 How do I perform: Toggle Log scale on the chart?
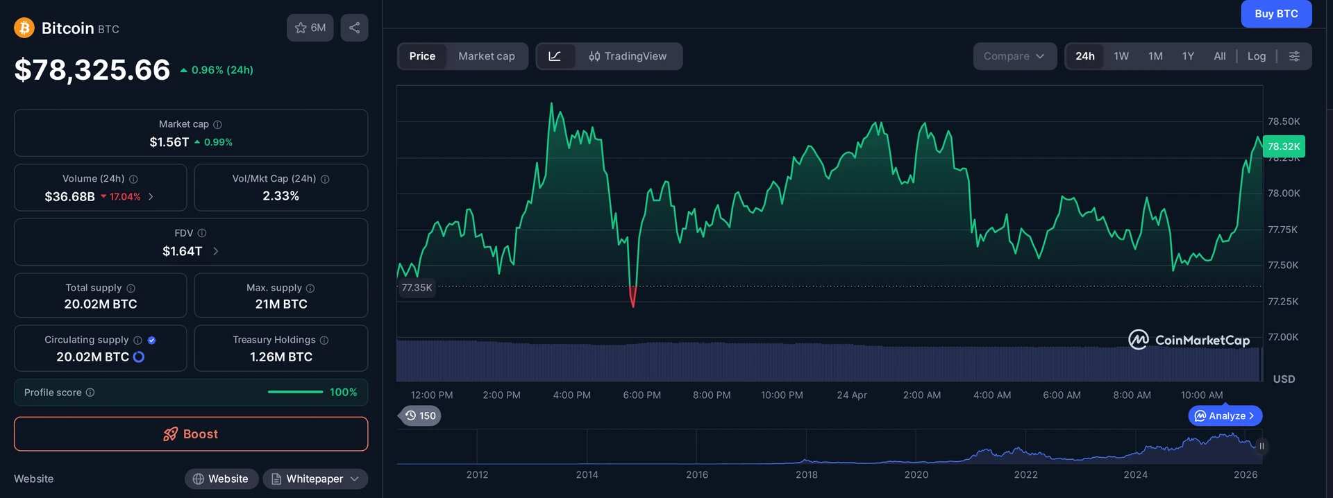pyautogui.click(x=1257, y=56)
